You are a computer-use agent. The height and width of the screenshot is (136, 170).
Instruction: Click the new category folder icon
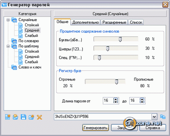click(x=31, y=117)
